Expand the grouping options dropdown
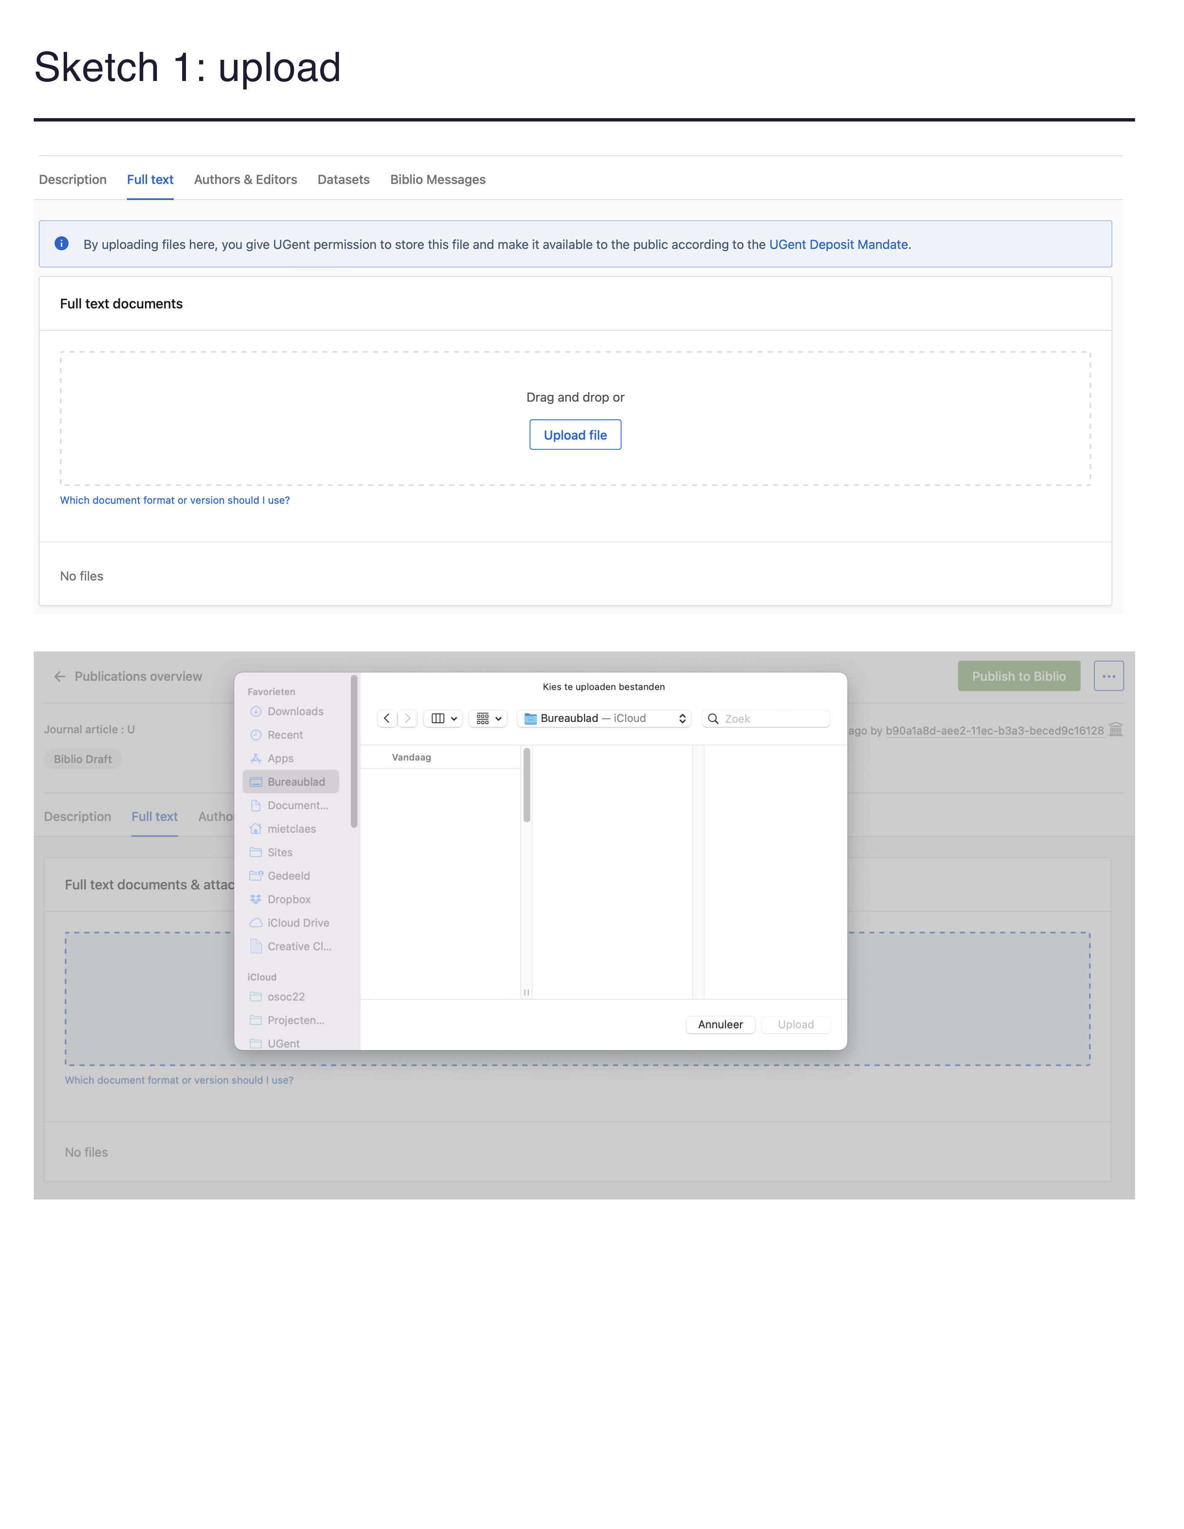Screen dimensions: 1184x1529 coord(488,718)
